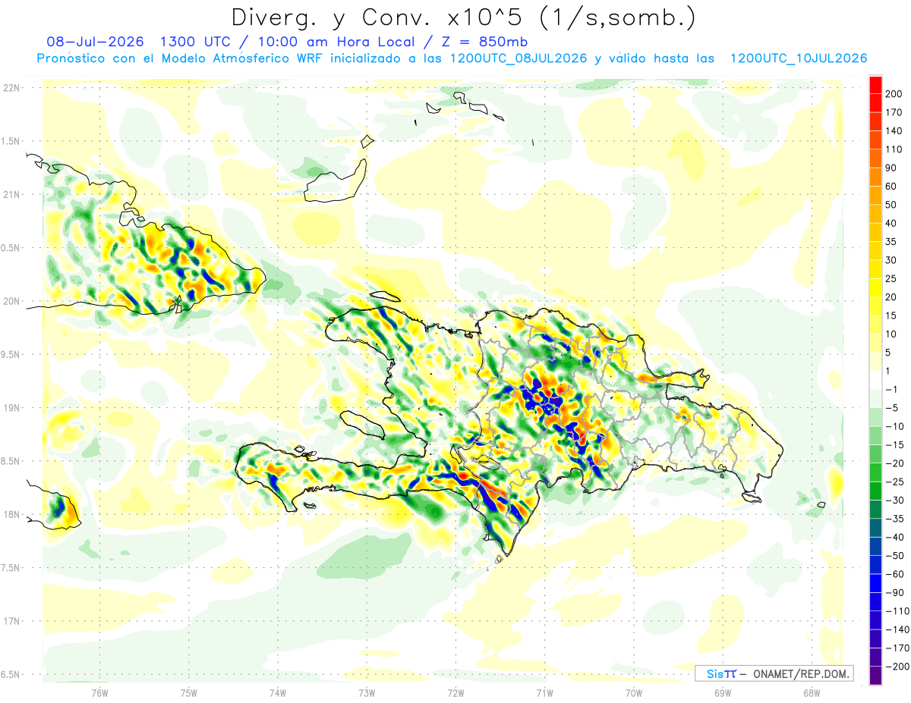
Task: Click the -10 color scale value
Action: (x=894, y=426)
